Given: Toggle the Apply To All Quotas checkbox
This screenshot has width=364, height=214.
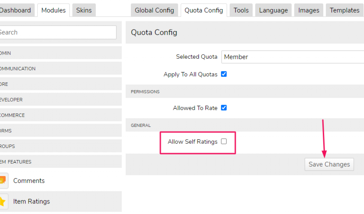Looking at the screenshot, I should (x=224, y=74).
